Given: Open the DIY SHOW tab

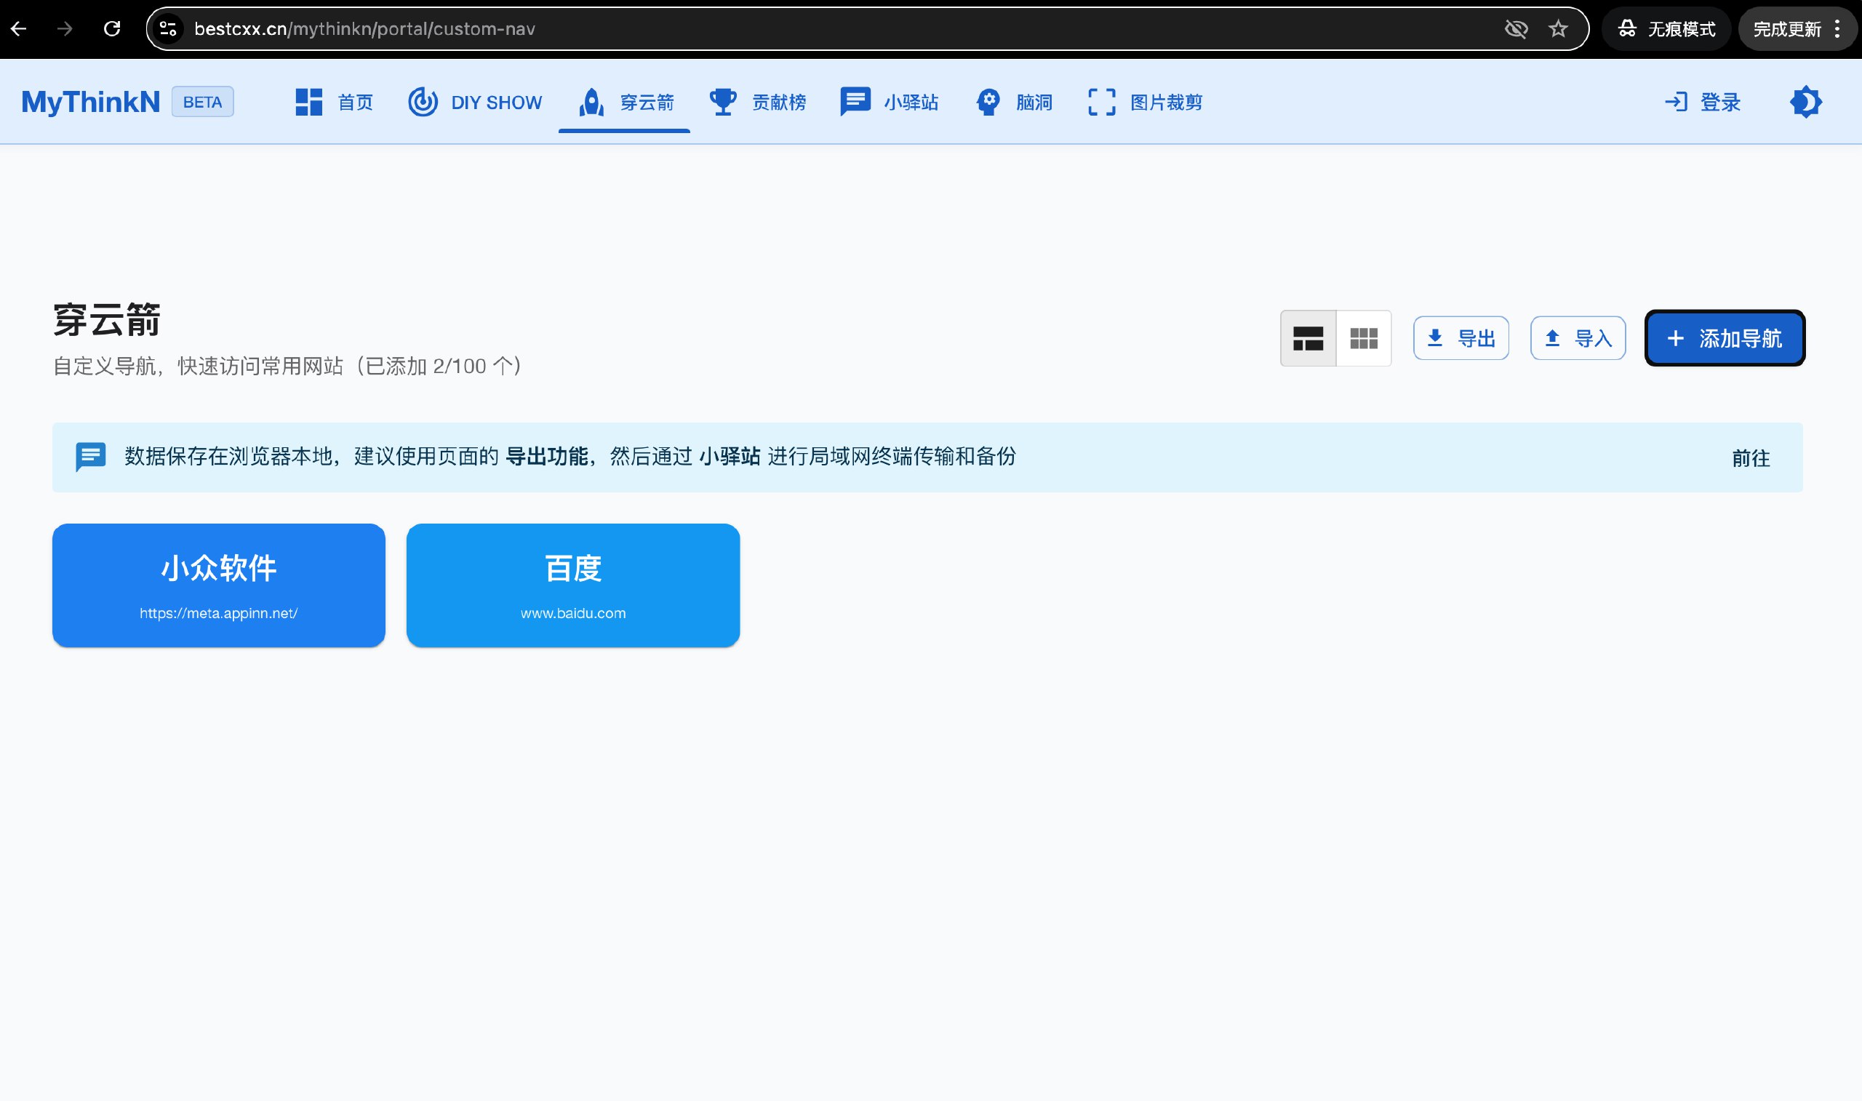Looking at the screenshot, I should point(476,102).
